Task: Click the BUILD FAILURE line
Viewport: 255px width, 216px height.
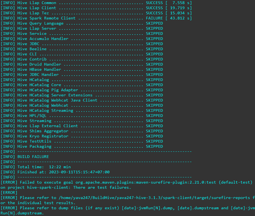Action: coord(33,157)
